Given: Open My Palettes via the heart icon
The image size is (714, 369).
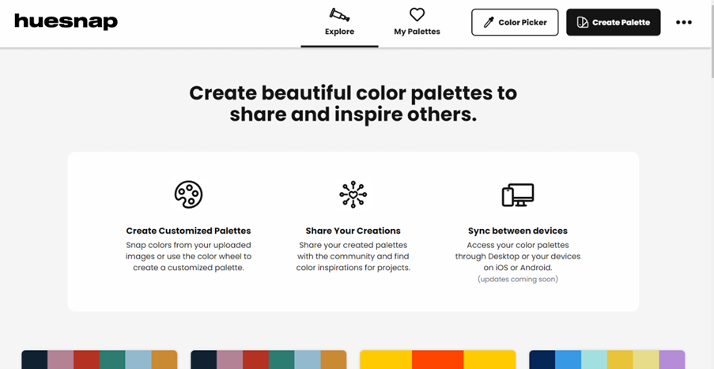Looking at the screenshot, I should click(x=417, y=15).
